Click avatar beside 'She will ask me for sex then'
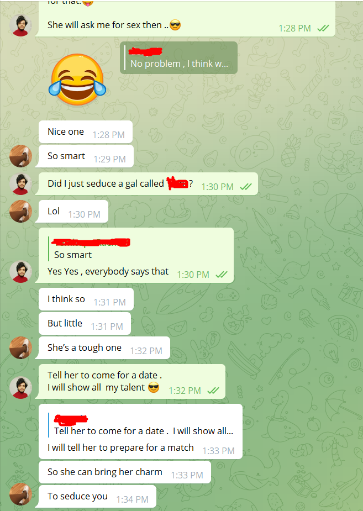Viewport: 363px width, 511px height. [x=20, y=25]
